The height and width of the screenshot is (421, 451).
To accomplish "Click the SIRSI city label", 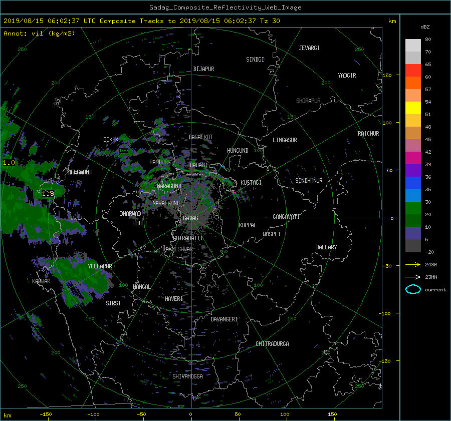I will [113, 303].
